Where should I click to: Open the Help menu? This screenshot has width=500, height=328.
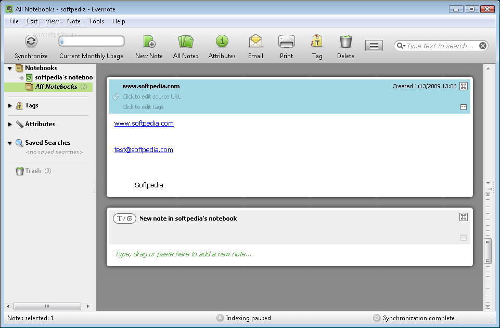119,21
